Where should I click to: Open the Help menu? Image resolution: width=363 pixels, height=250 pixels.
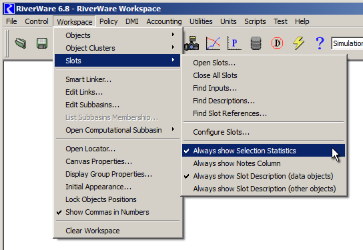tap(302, 21)
